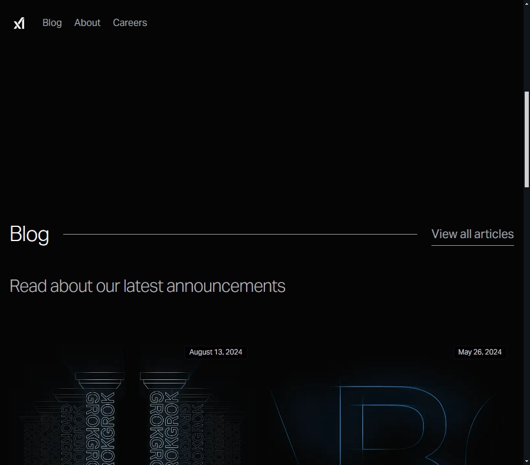Open the Blog navigation link
Screen dimensions: 530x465
52,22
